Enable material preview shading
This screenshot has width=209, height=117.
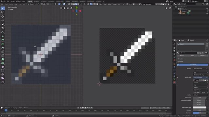point(76,4)
